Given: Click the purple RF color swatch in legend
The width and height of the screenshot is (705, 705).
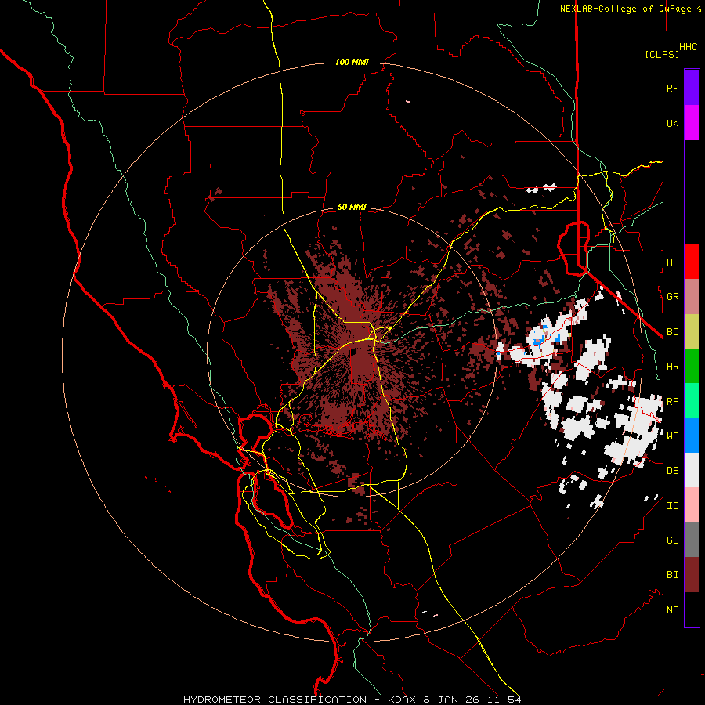Looking at the screenshot, I should (692, 88).
